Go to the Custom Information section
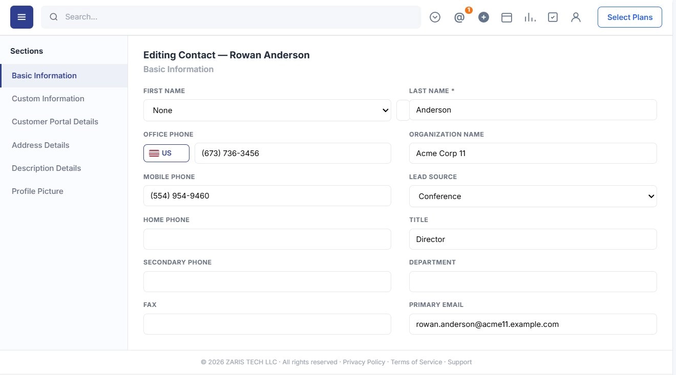The height and width of the screenshot is (375, 676). point(48,99)
